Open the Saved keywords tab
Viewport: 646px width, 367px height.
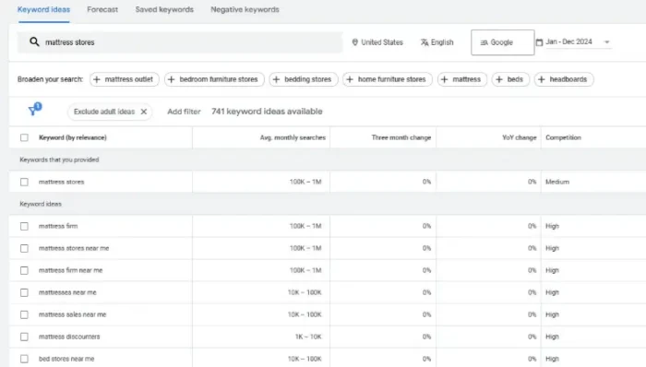tap(164, 9)
